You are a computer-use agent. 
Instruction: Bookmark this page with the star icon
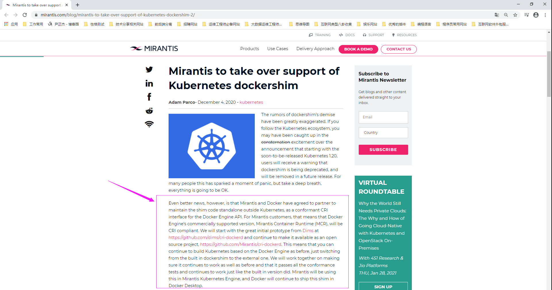(515, 15)
